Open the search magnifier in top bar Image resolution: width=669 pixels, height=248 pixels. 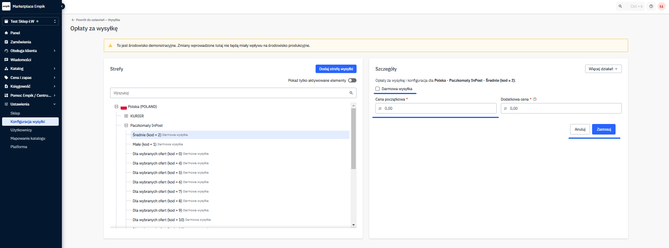620,6
